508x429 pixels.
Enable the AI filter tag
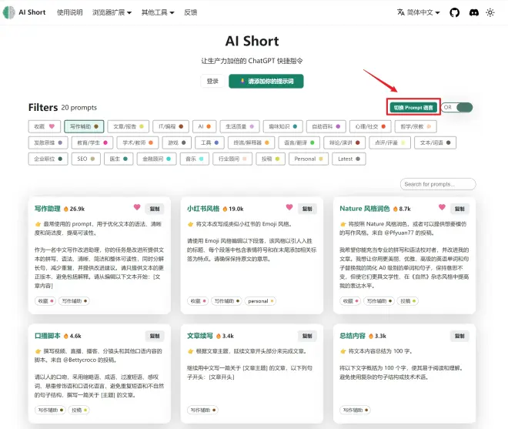click(204, 126)
